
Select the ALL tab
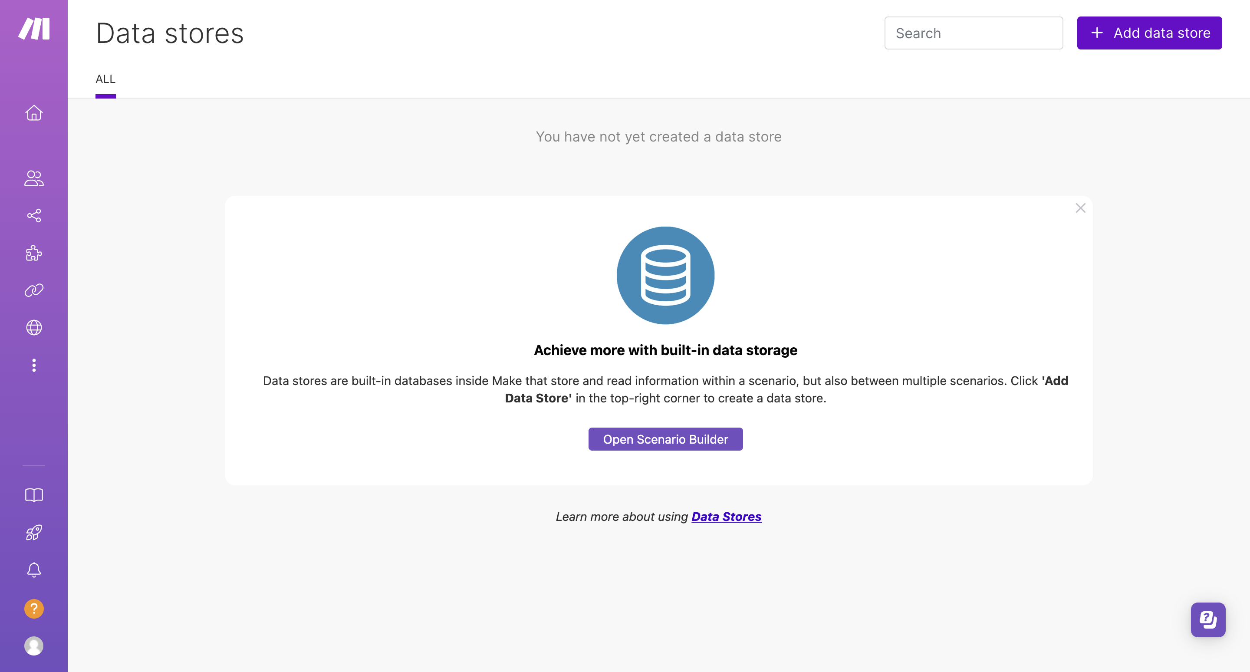[105, 79]
